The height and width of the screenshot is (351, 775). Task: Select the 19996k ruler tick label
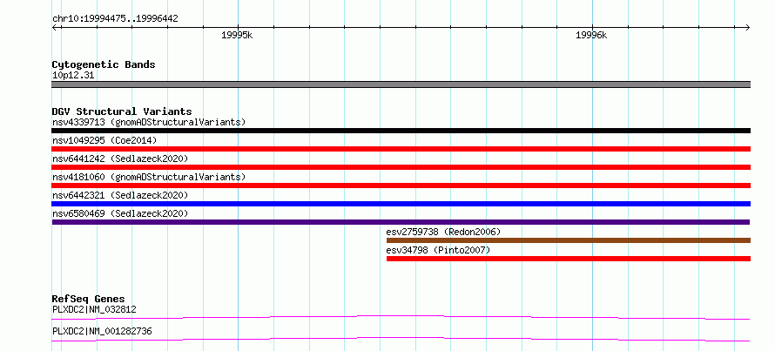(x=591, y=35)
